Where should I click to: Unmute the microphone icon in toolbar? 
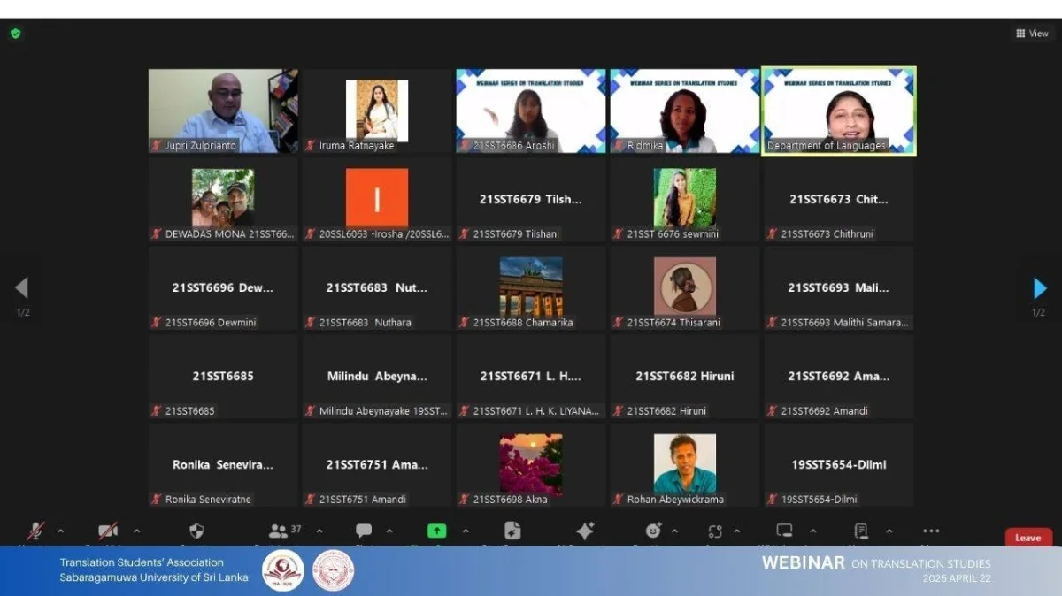coord(35,531)
